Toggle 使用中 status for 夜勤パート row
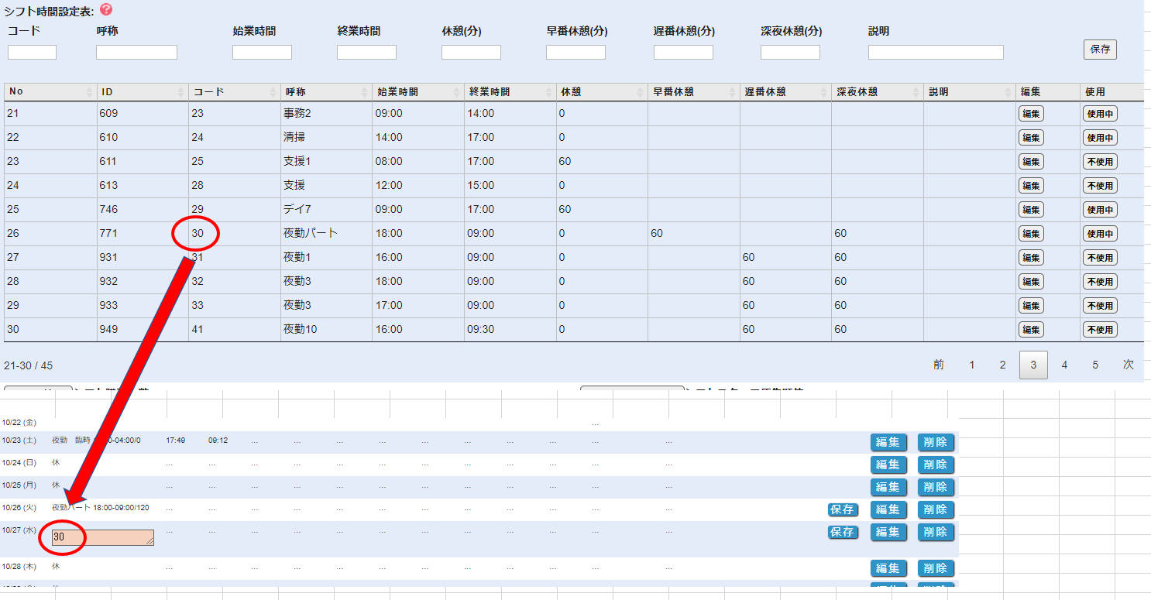Image resolution: width=1151 pixels, height=600 pixels. point(1099,234)
